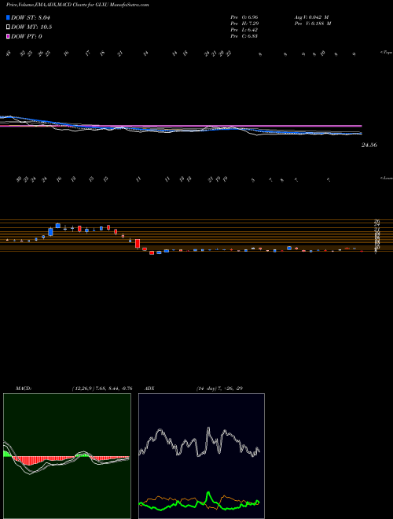Image resolution: width=393 pixels, height=519 pixels.
Task: Click the 'Pre L: 6.42' value
Action: point(244,30)
